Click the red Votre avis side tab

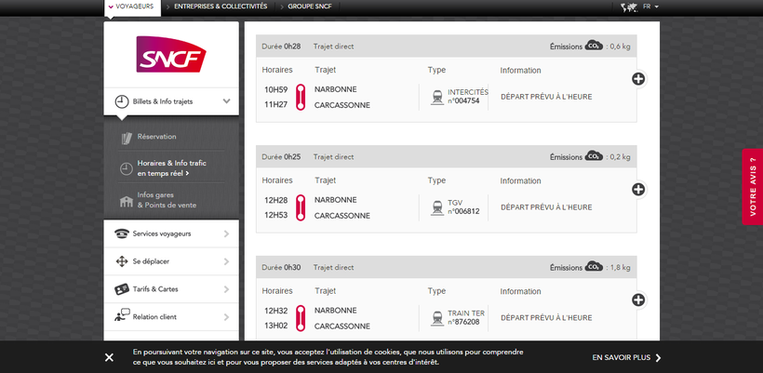tap(752, 186)
